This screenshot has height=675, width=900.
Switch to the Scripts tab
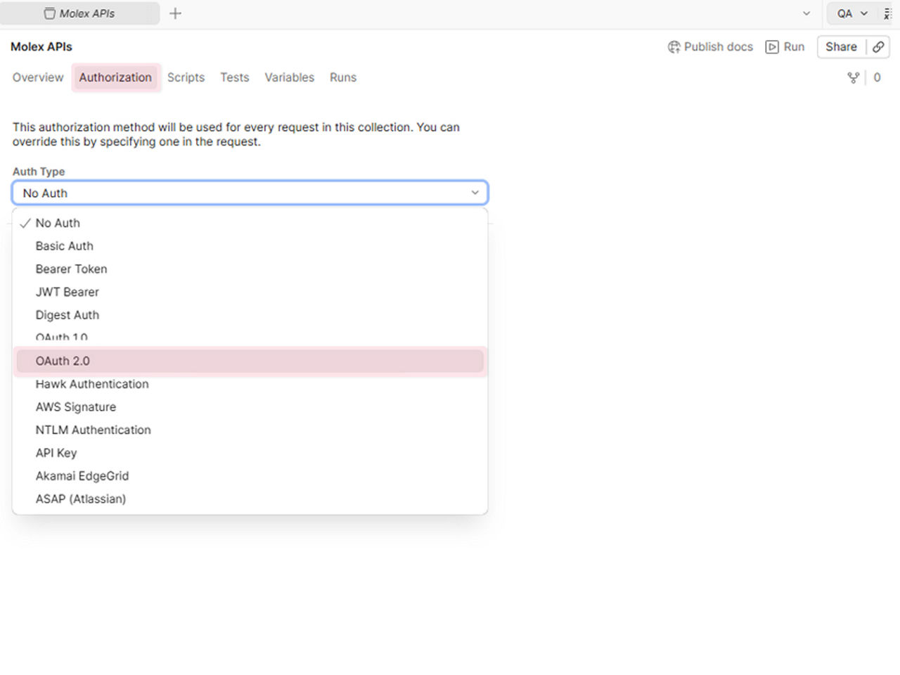click(186, 77)
